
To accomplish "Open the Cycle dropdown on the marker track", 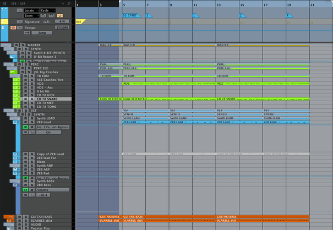I will click(48, 10).
